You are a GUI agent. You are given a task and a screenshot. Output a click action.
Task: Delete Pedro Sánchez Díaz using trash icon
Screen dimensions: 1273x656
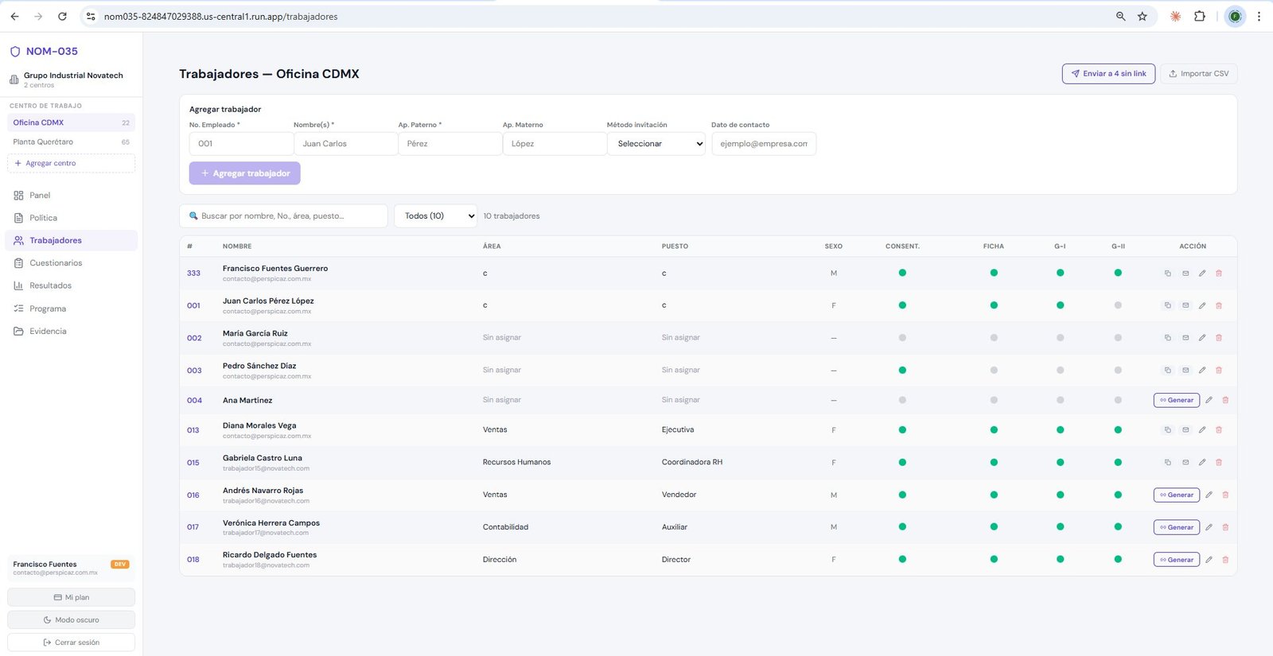point(1219,371)
